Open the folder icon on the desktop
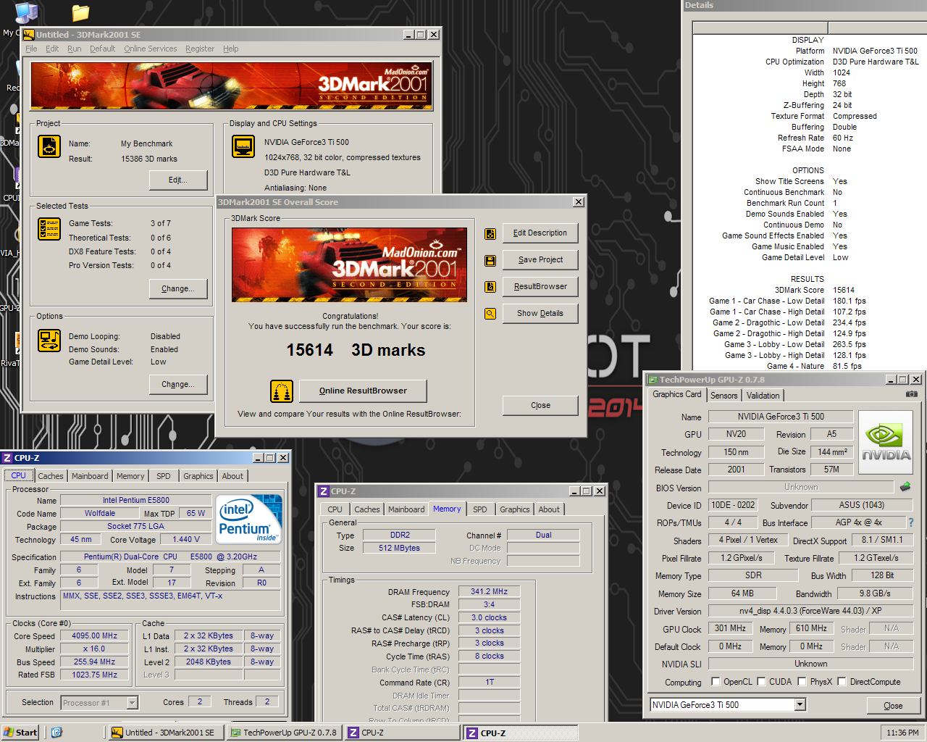927x742 pixels. click(80, 12)
